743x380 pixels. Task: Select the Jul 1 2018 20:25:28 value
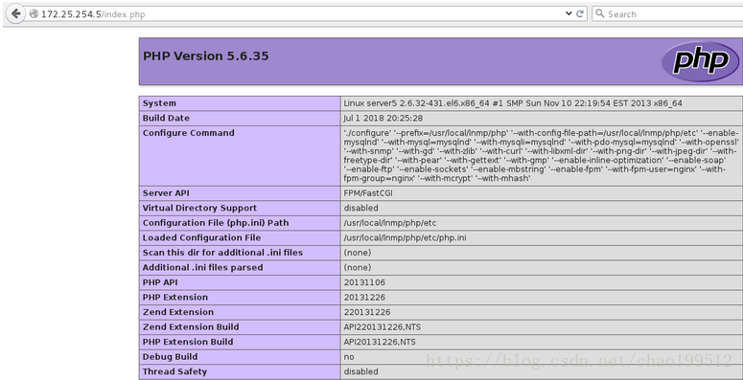383,118
